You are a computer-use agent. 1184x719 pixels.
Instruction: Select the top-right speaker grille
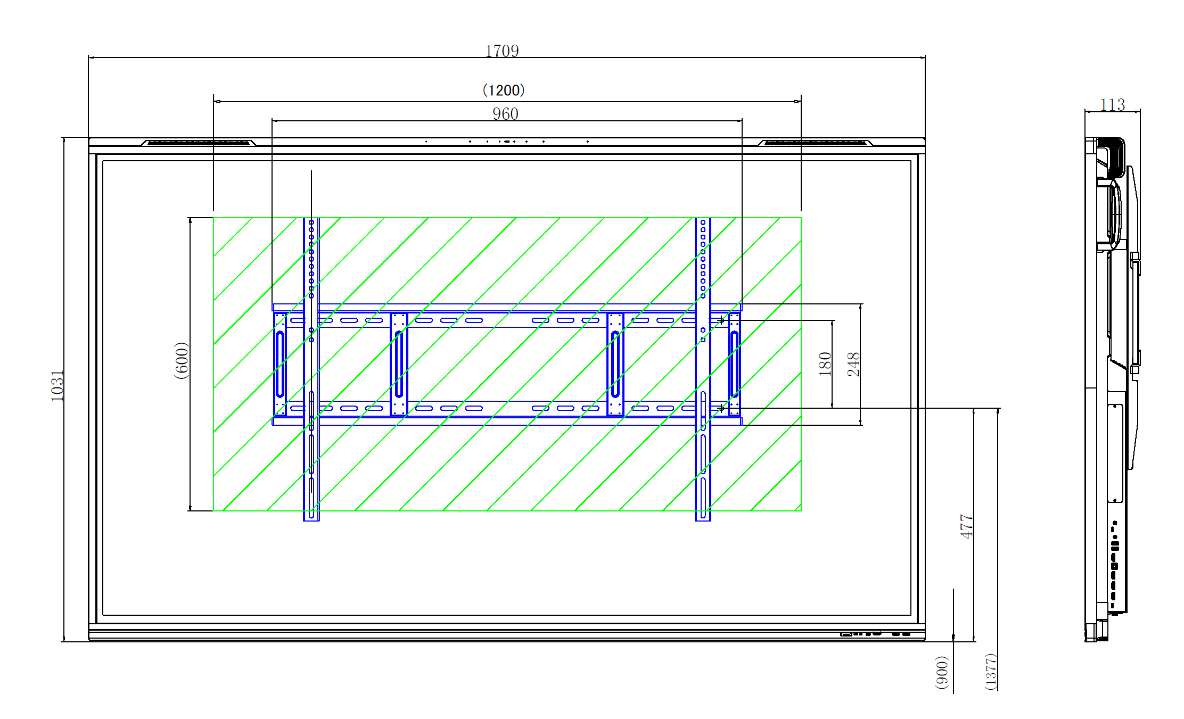coord(815,143)
